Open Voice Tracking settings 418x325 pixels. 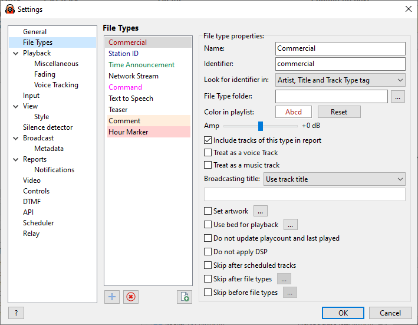[56, 85]
